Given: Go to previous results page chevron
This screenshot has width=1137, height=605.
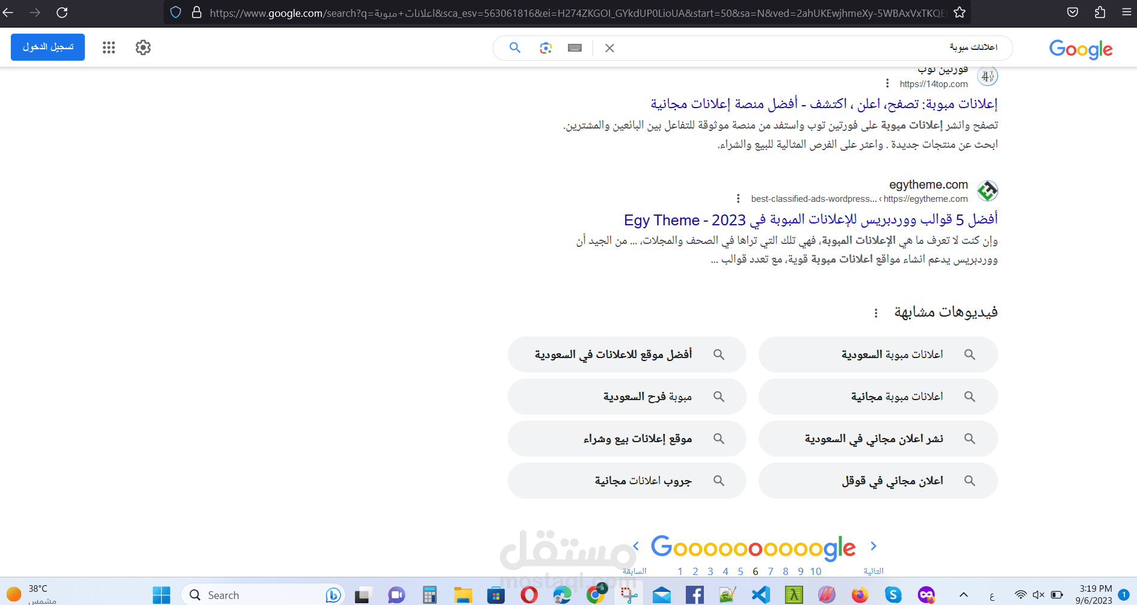Looking at the screenshot, I should [x=636, y=546].
